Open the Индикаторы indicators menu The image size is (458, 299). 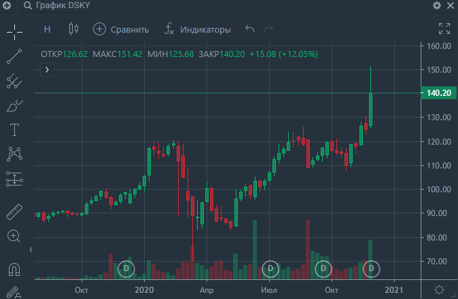click(x=198, y=29)
